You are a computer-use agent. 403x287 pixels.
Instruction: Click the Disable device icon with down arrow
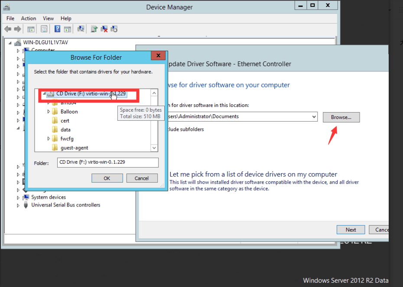coord(114,29)
